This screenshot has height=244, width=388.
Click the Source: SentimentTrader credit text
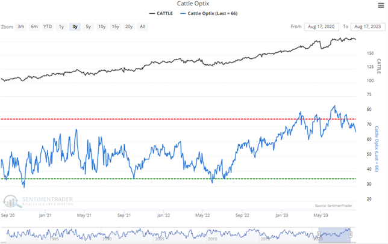[330, 206]
